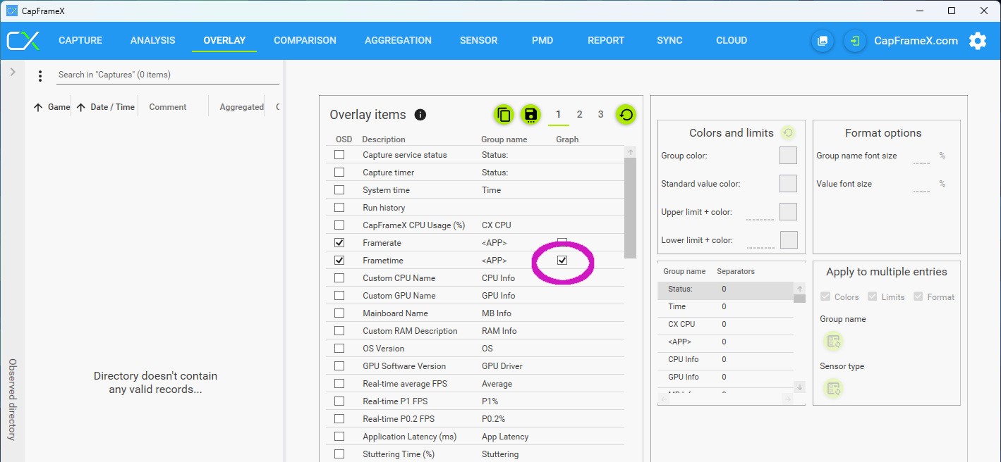
Task: Open the three-dot captures options menu
Action: (x=40, y=75)
